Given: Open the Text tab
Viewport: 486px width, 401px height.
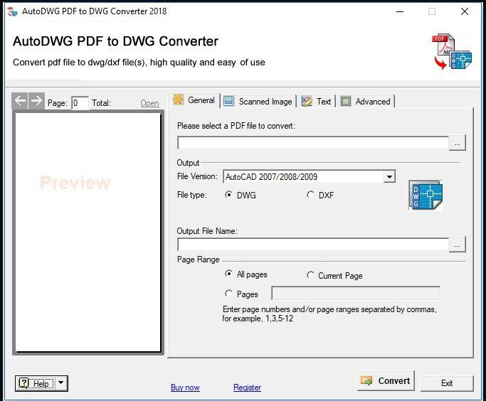Looking at the screenshot, I should pyautogui.click(x=316, y=101).
